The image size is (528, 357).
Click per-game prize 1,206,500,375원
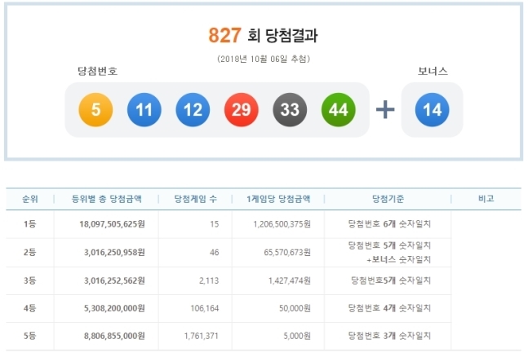[x=282, y=224]
